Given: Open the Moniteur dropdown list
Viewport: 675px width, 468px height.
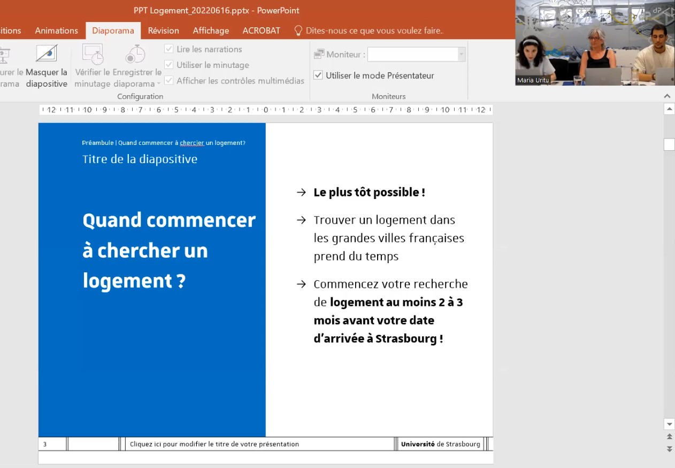Looking at the screenshot, I should pos(461,54).
